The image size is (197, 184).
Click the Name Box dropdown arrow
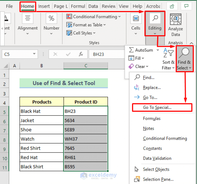tap(34, 54)
